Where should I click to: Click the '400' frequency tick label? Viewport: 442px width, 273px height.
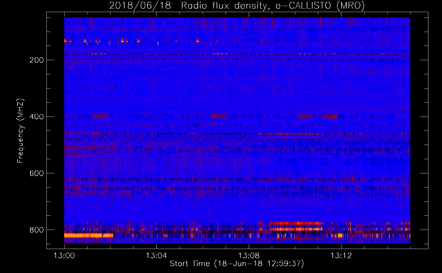pyautogui.click(x=37, y=117)
